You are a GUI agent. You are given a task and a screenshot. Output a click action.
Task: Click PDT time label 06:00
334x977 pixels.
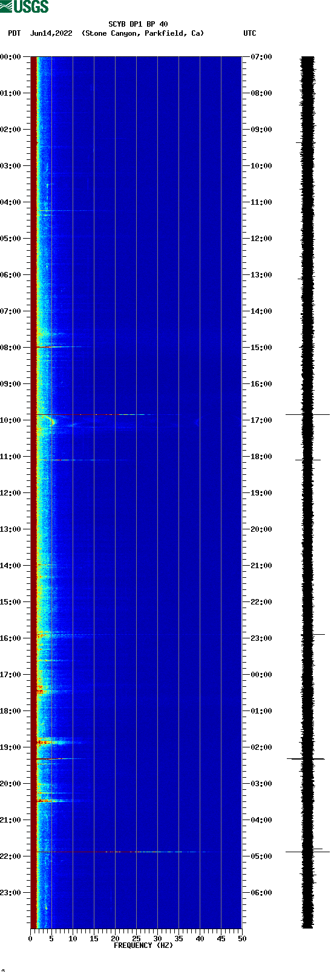click(11, 275)
